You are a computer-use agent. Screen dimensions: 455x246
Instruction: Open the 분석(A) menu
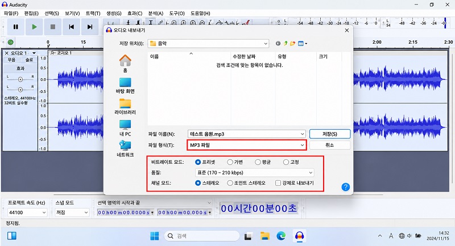[x=155, y=13]
